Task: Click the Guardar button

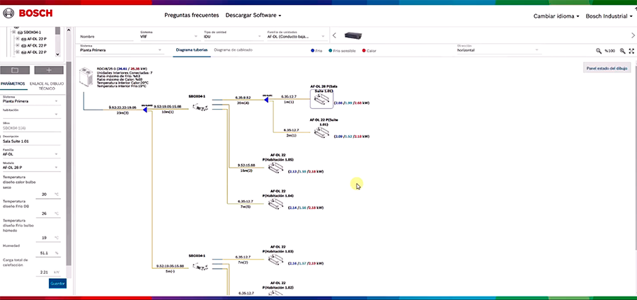Action: tap(57, 284)
